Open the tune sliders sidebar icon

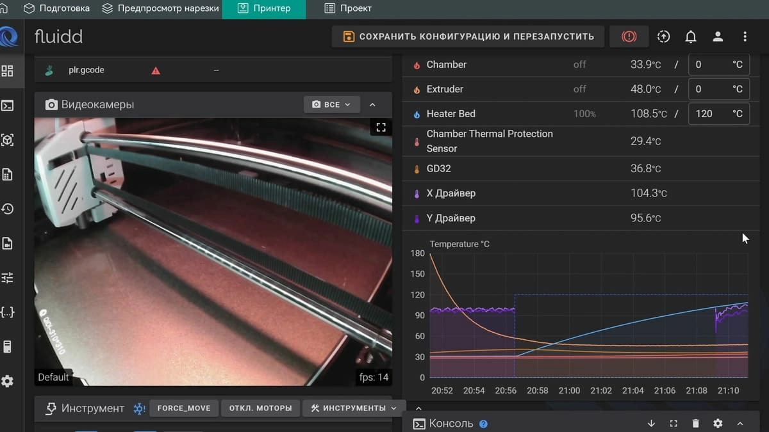pos(8,278)
